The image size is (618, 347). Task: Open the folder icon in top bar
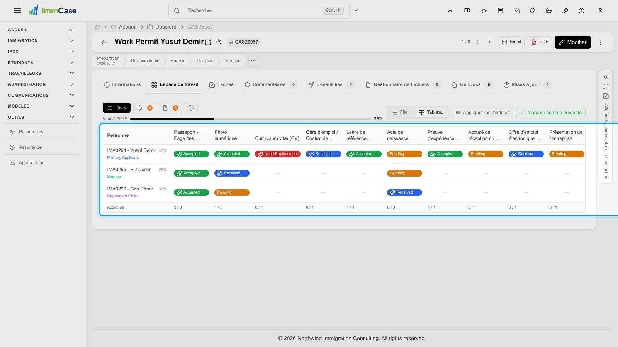pyautogui.click(x=549, y=11)
